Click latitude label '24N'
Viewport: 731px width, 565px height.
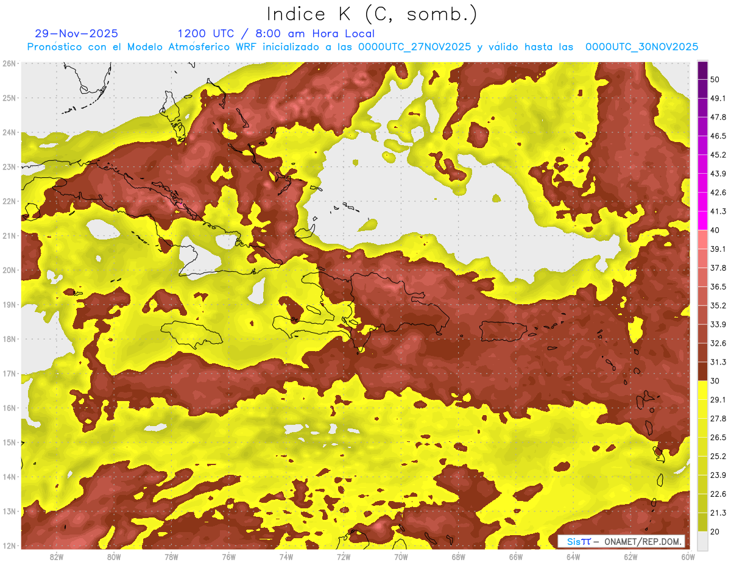point(9,132)
